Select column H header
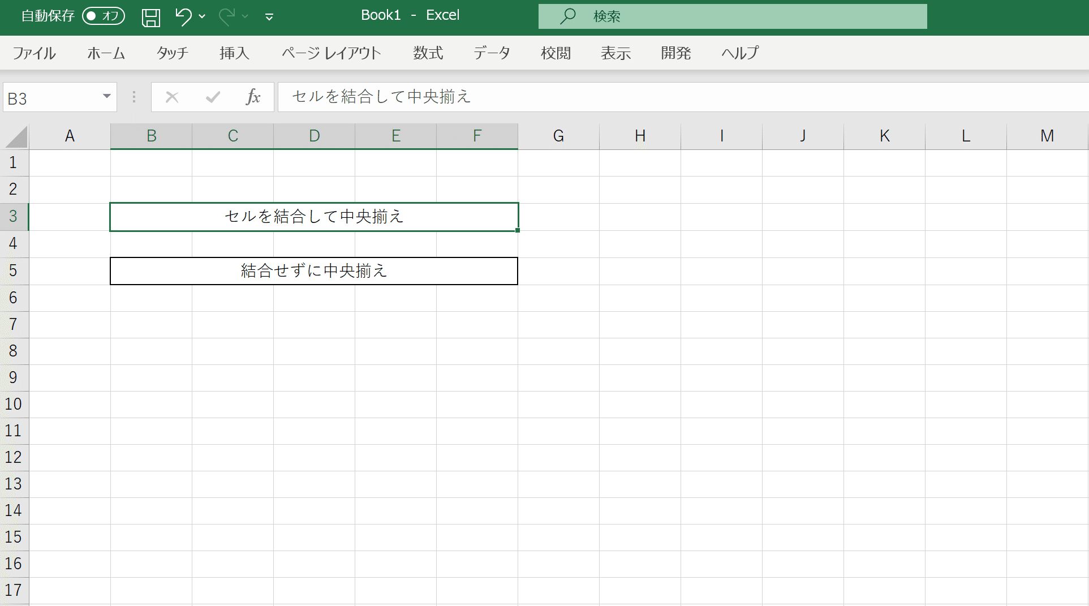The image size is (1089, 606). click(x=640, y=136)
